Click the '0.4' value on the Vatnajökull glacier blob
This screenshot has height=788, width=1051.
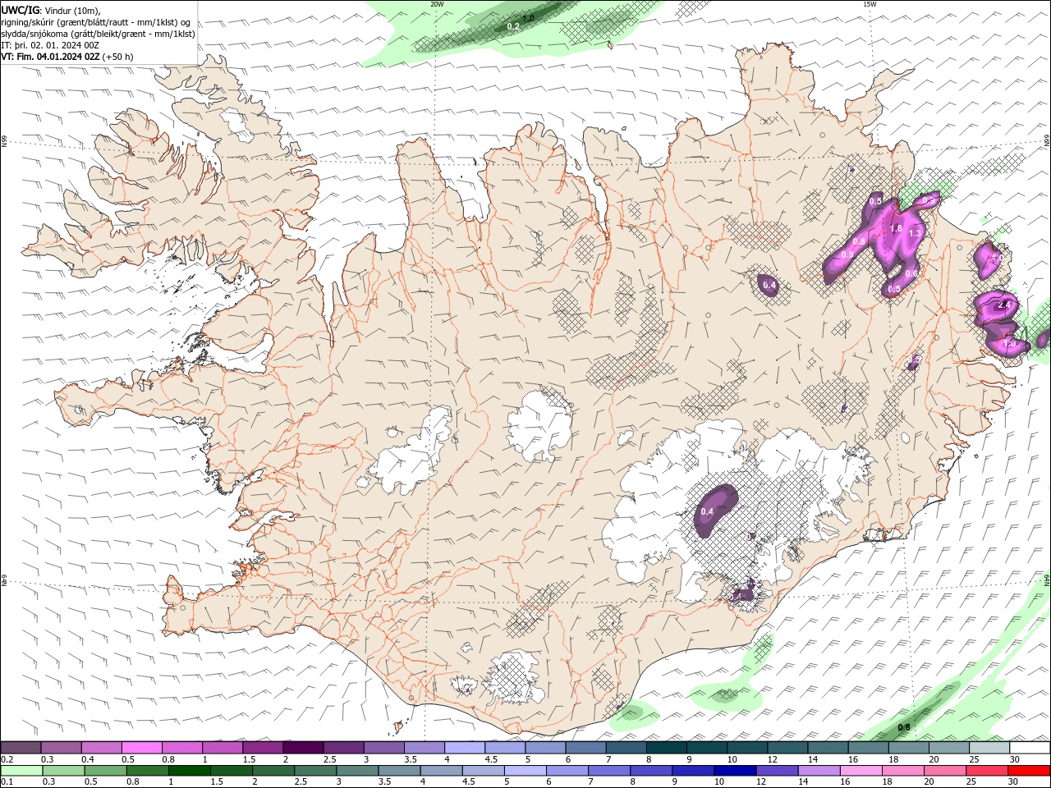[707, 512]
